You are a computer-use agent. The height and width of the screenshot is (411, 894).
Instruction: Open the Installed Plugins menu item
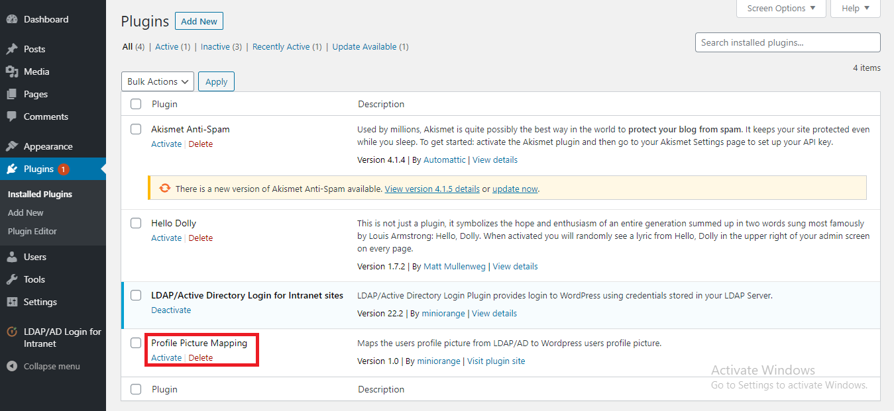pyautogui.click(x=39, y=193)
